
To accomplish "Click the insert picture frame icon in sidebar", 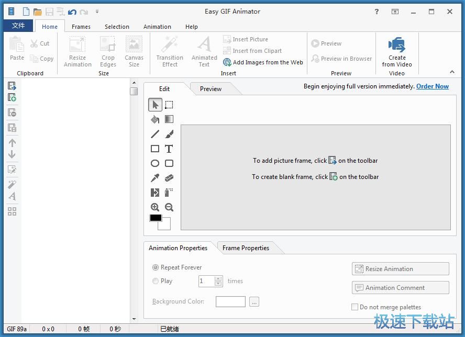I will click(x=12, y=86).
